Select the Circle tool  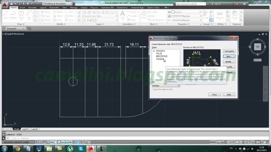coord(21,15)
